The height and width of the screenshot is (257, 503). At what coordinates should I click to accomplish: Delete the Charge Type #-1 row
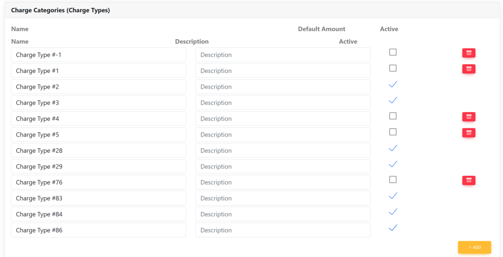point(469,53)
